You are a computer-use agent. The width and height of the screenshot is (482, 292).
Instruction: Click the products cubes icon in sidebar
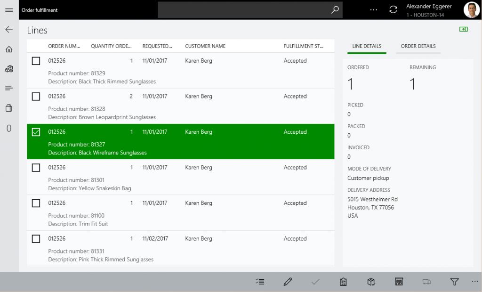click(8, 69)
